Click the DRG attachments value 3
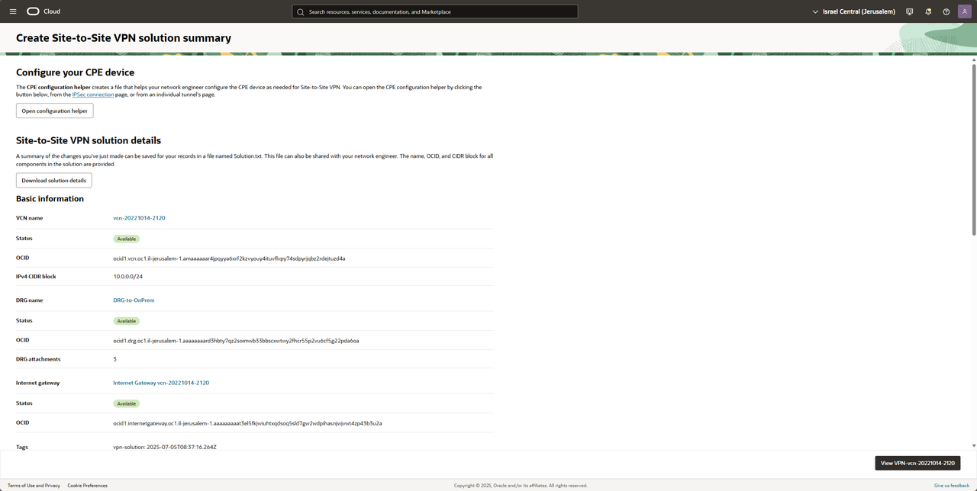 (x=114, y=359)
